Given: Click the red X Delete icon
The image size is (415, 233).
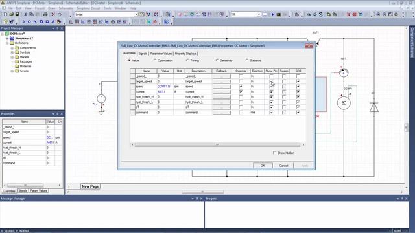Looking at the screenshot, I should [x=53, y=14].
